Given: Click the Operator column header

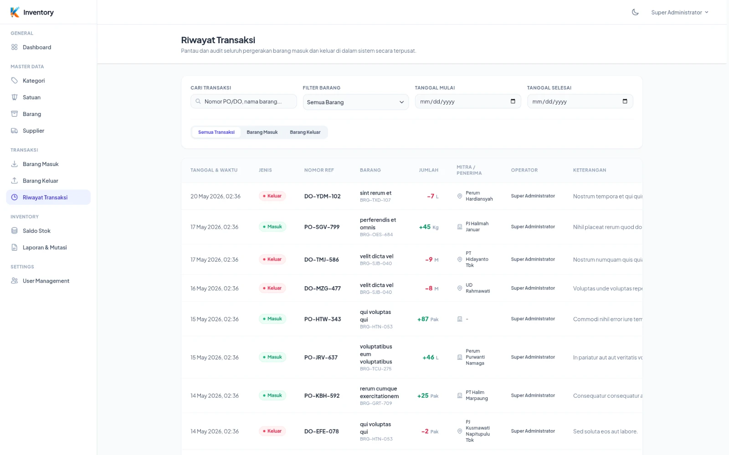Looking at the screenshot, I should tap(524, 170).
